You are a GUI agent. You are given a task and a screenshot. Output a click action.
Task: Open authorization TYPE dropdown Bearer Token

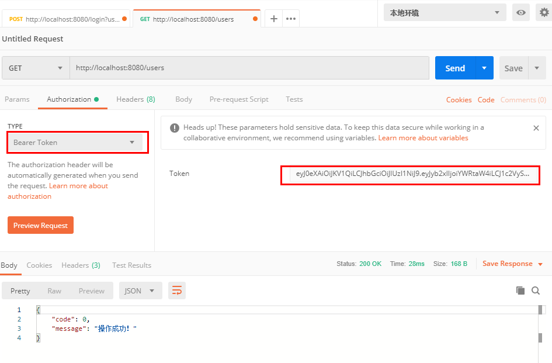(x=75, y=143)
